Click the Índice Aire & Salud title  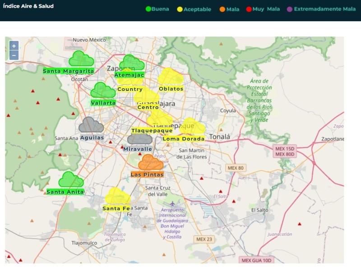coord(28,6)
